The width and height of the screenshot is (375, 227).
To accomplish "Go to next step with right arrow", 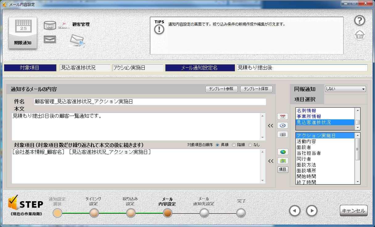I will click(312, 211).
